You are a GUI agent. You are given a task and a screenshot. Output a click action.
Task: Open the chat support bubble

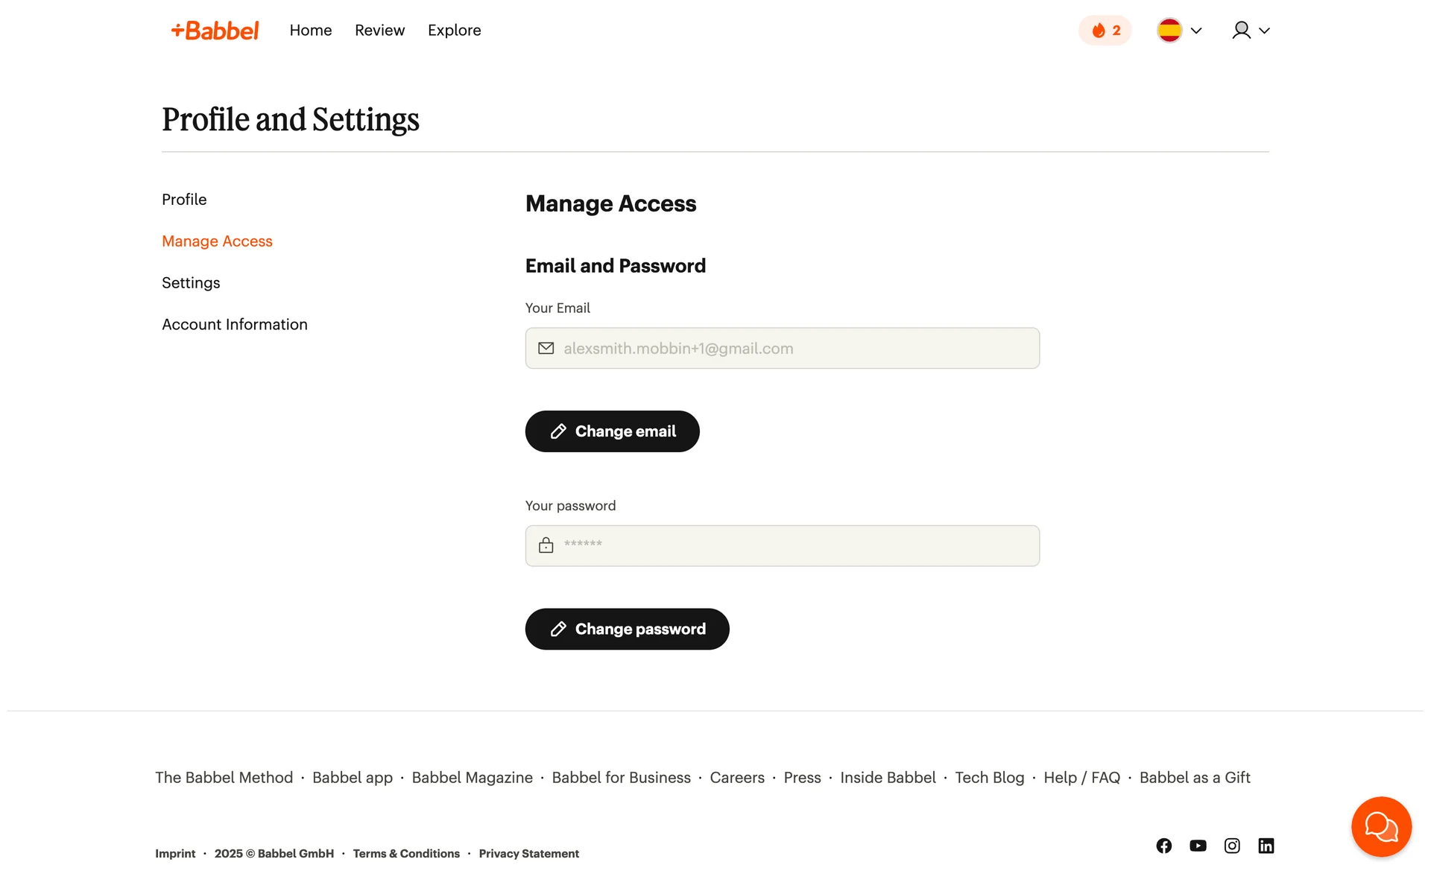click(x=1380, y=826)
